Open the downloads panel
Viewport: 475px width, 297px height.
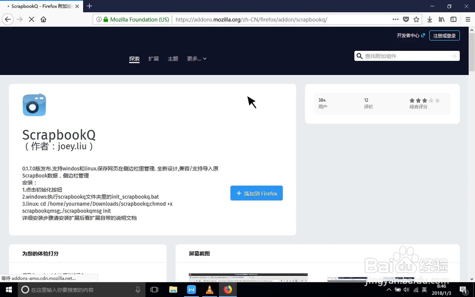(x=429, y=19)
